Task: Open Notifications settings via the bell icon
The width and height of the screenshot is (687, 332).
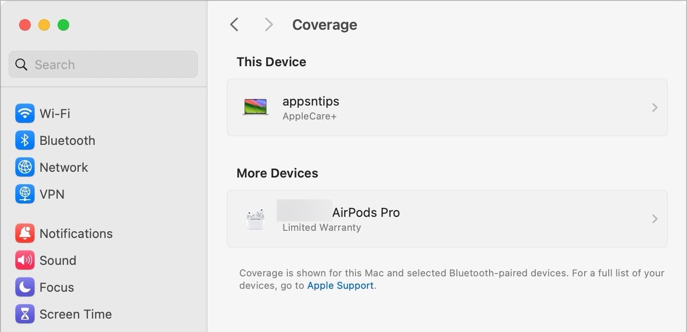Action: pos(25,233)
